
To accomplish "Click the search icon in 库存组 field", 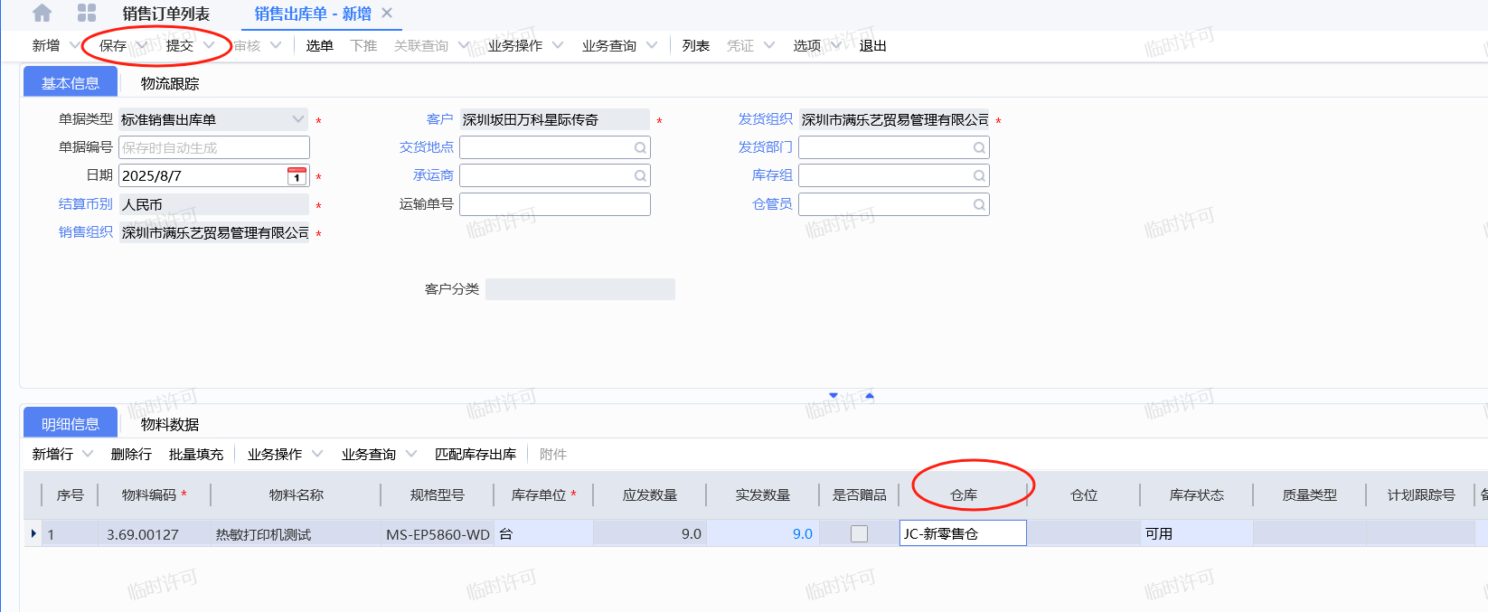I will [979, 175].
